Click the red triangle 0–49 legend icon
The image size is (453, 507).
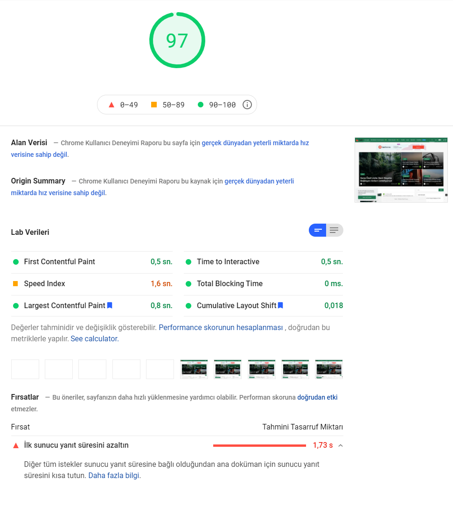pos(112,105)
